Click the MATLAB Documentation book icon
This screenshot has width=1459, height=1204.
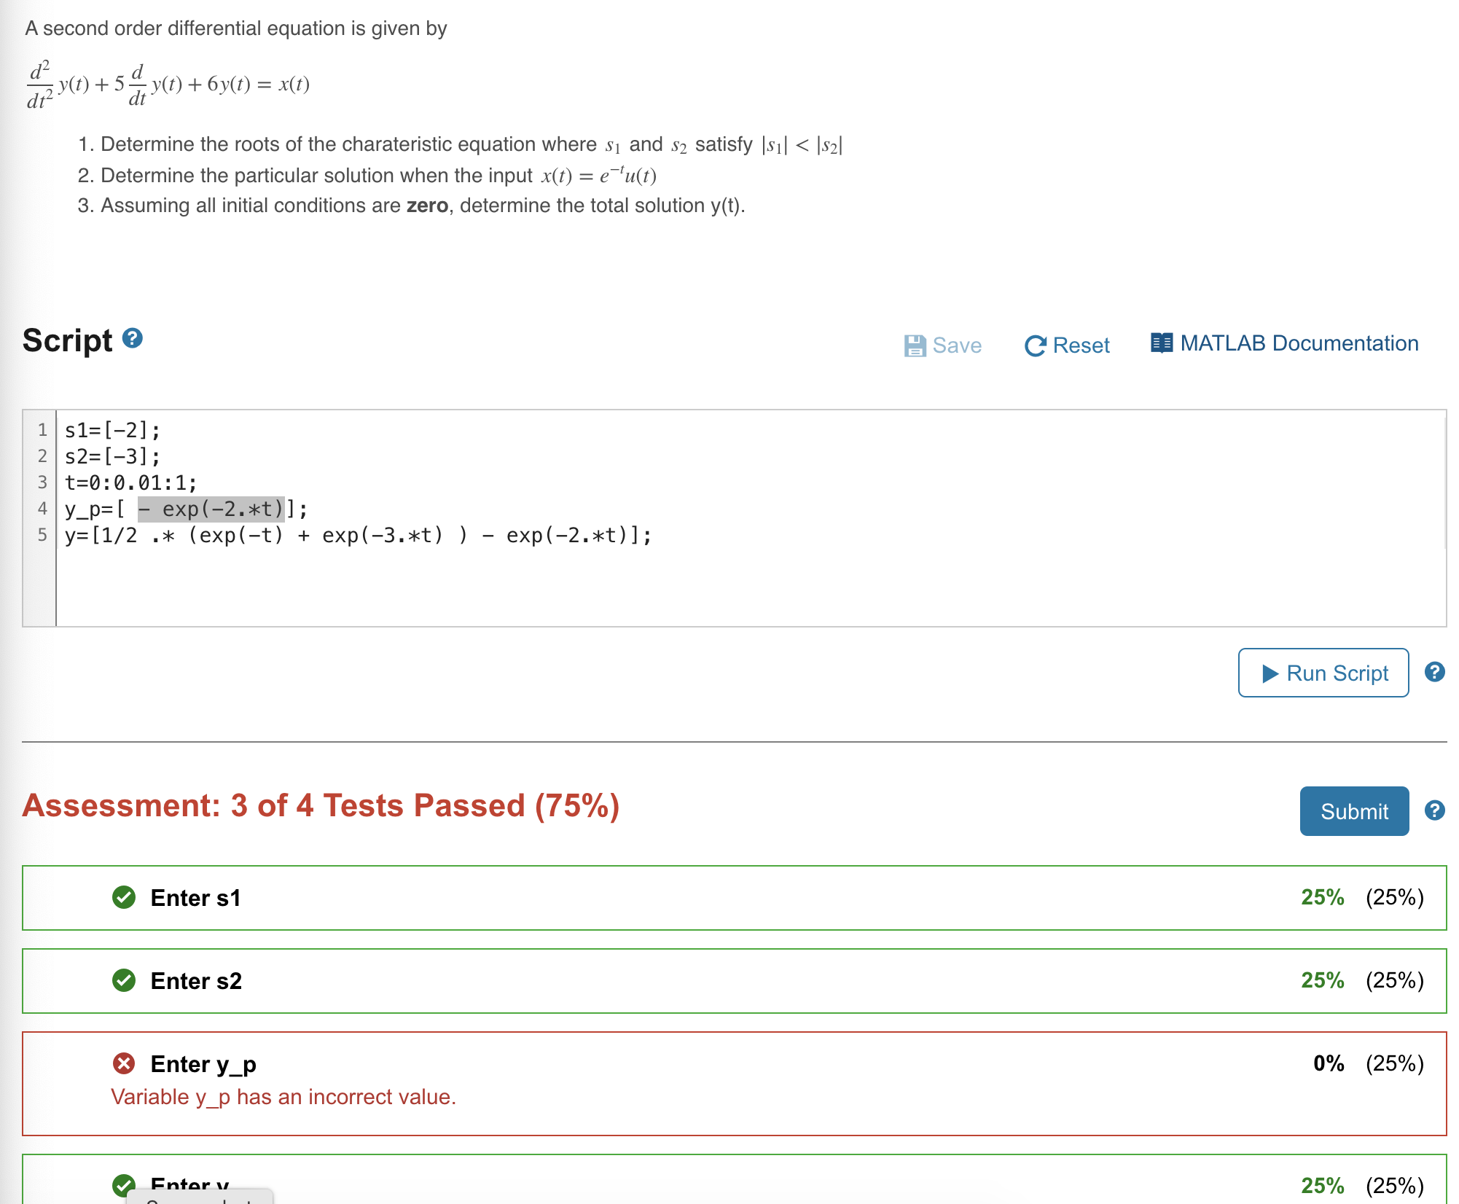[x=1162, y=343]
